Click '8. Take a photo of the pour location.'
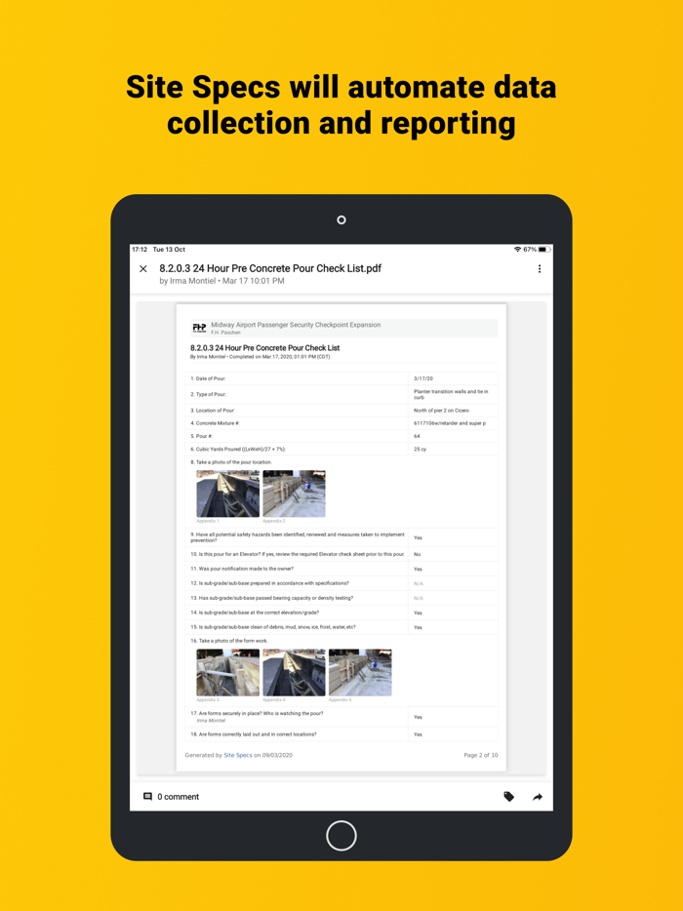The width and height of the screenshot is (683, 911). click(x=231, y=462)
